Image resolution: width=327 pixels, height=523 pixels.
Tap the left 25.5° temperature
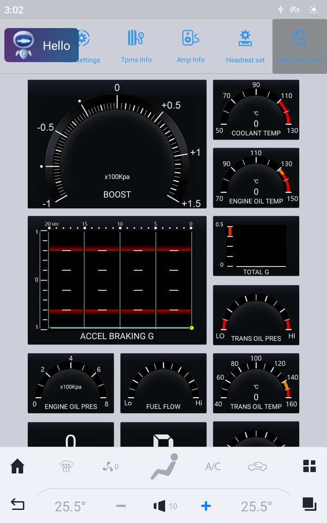70,506
